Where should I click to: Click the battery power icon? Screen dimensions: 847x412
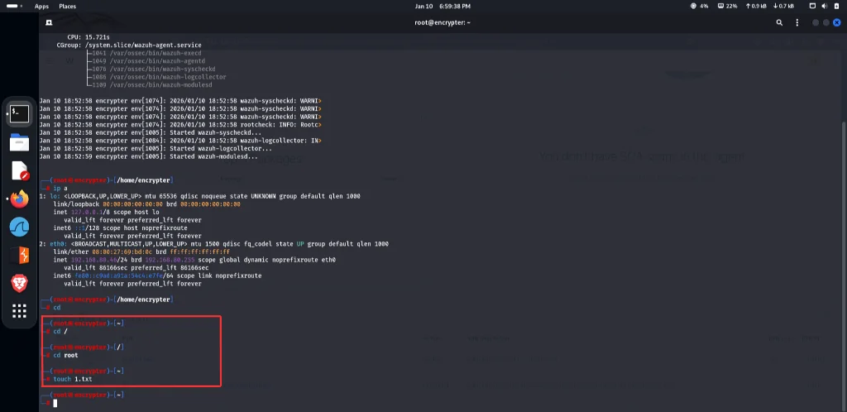tap(837, 6)
